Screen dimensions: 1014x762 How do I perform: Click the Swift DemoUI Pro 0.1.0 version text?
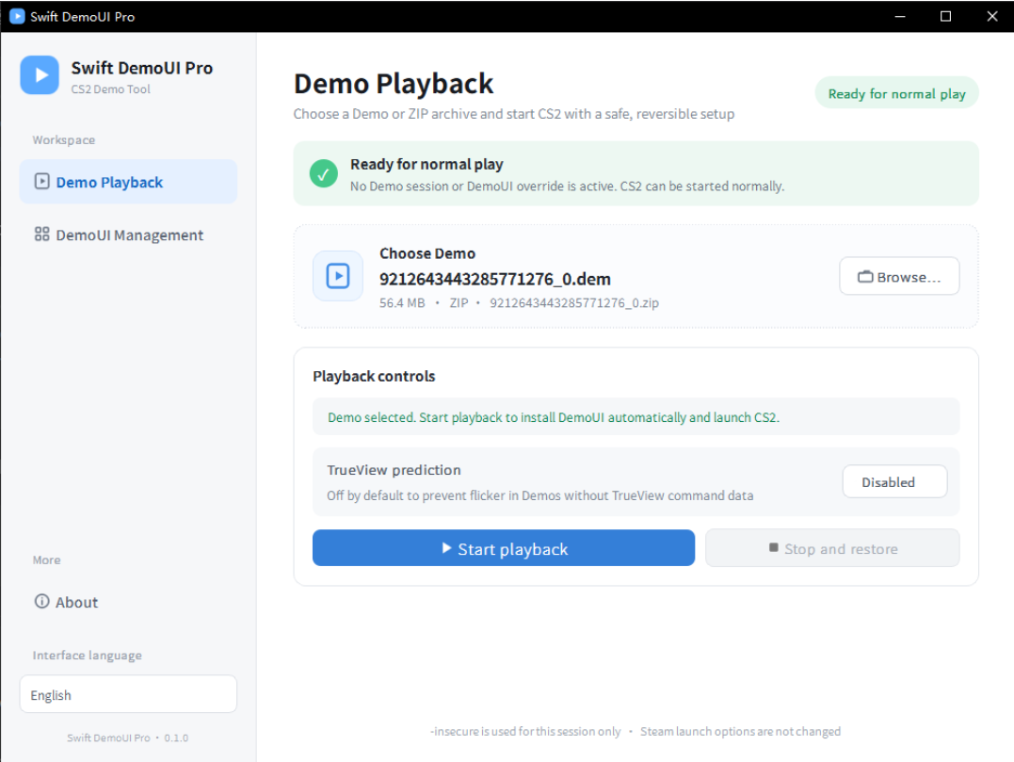click(x=127, y=738)
